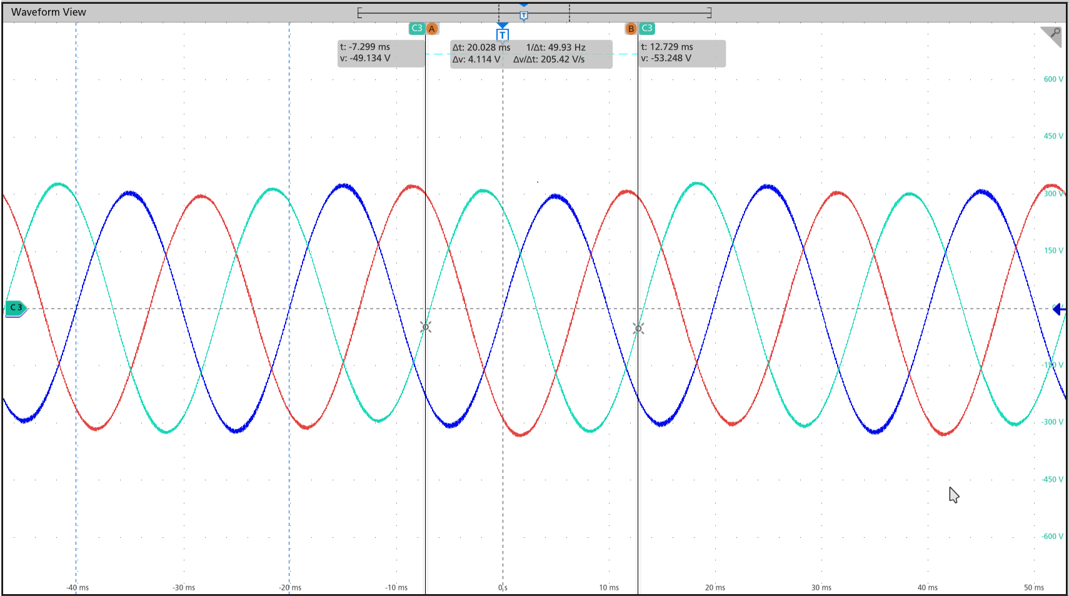Click the 50 ms time axis label
The image size is (1069, 596).
pos(1033,588)
